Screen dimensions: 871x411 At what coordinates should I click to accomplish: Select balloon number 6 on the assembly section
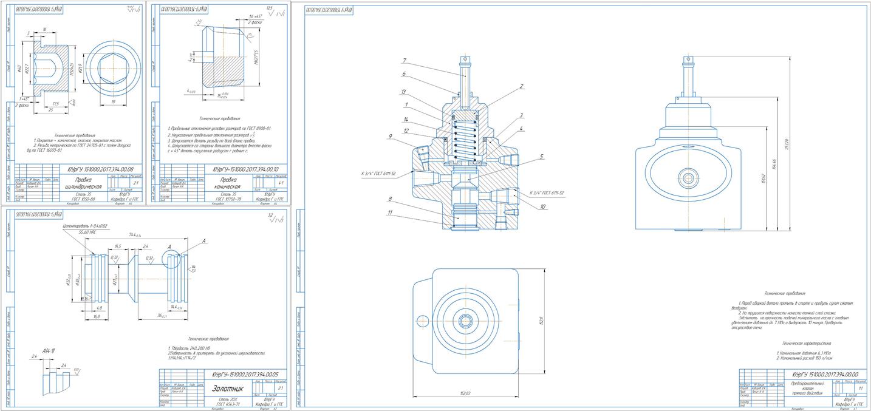(x=403, y=73)
